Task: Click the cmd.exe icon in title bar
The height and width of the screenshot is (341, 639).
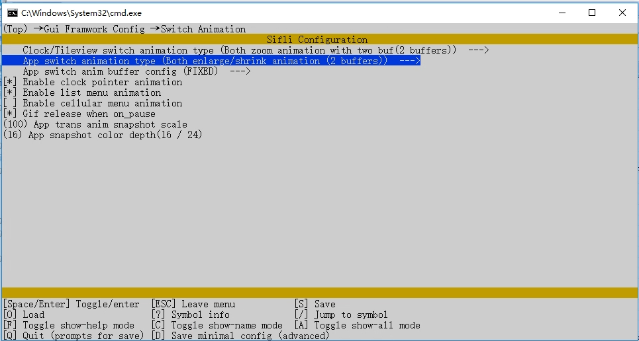Action: [x=12, y=13]
